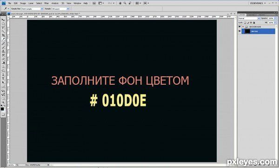Open the Help menu
The width and height of the screenshot is (279, 168).
click(86, 3)
